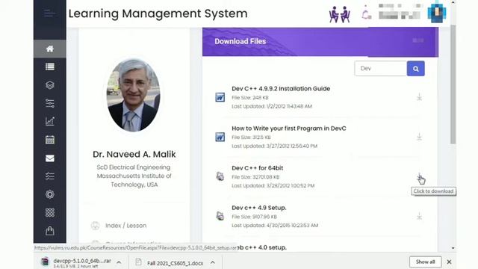The height and width of the screenshot is (269, 478).
Task: Click the 'Download Files' panel heading
Action: tap(240, 41)
